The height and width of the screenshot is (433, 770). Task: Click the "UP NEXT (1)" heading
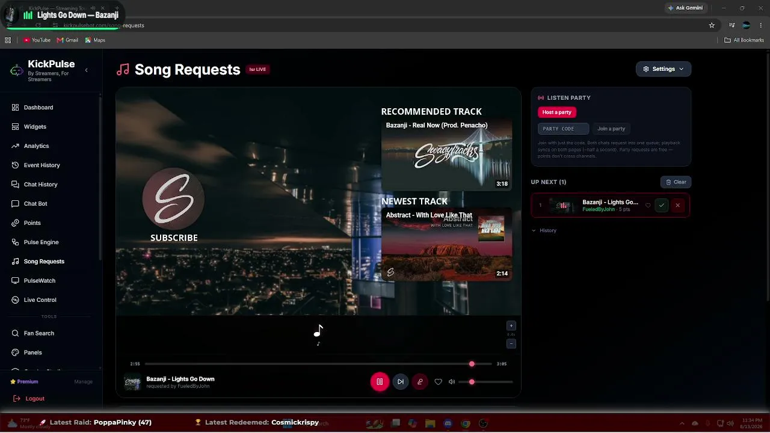(549, 182)
